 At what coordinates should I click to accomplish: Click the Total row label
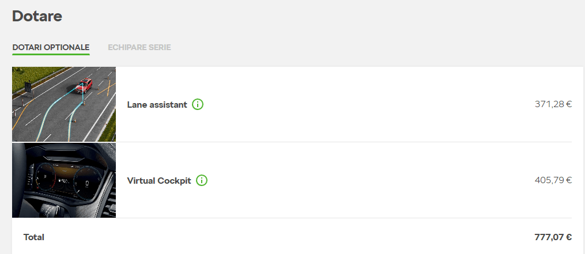tap(34, 237)
